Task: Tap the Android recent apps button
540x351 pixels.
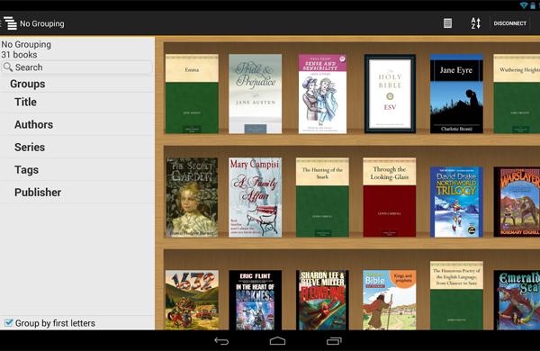Action: (334, 341)
